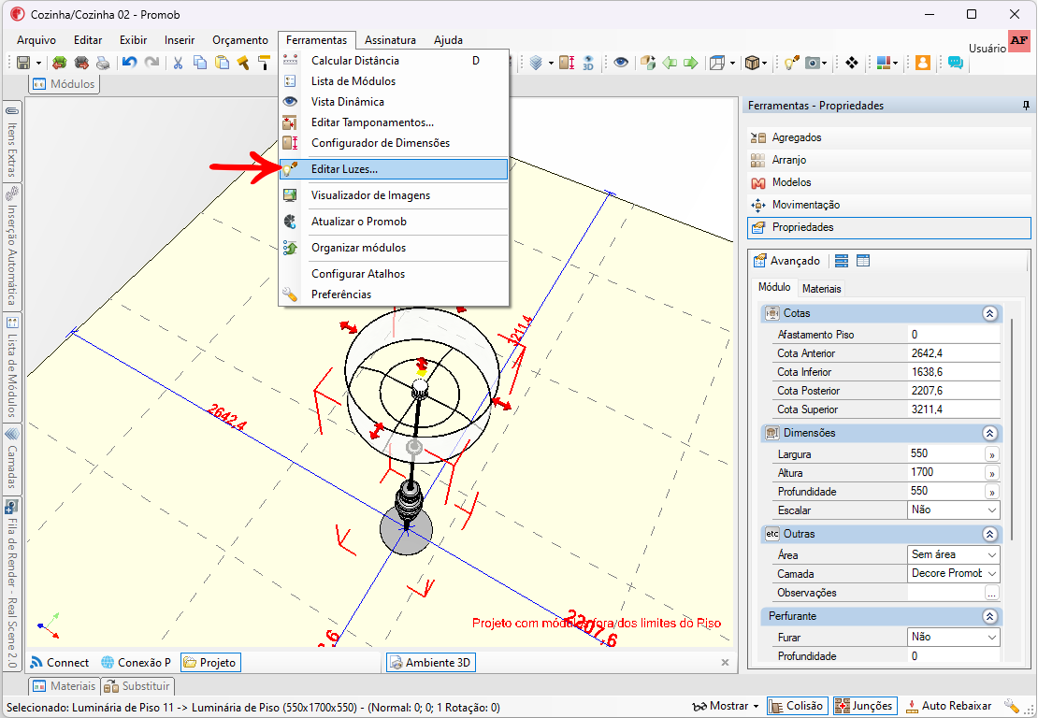1038x718 pixels.
Task: Click the green right arrow toolbar icon
Action: click(690, 63)
